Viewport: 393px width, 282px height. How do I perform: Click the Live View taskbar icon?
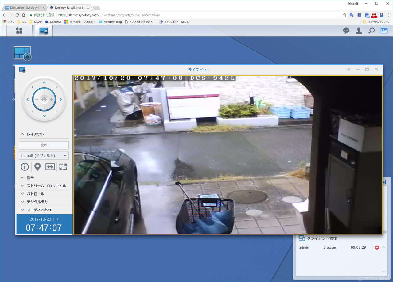pyautogui.click(x=44, y=31)
